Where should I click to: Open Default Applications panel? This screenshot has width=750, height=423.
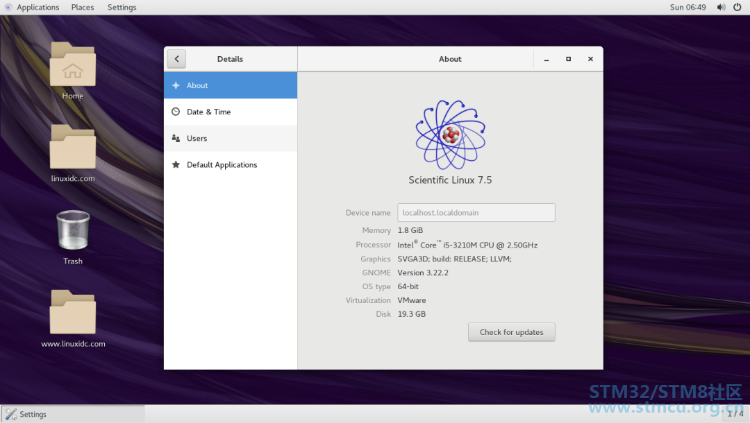[x=231, y=165]
